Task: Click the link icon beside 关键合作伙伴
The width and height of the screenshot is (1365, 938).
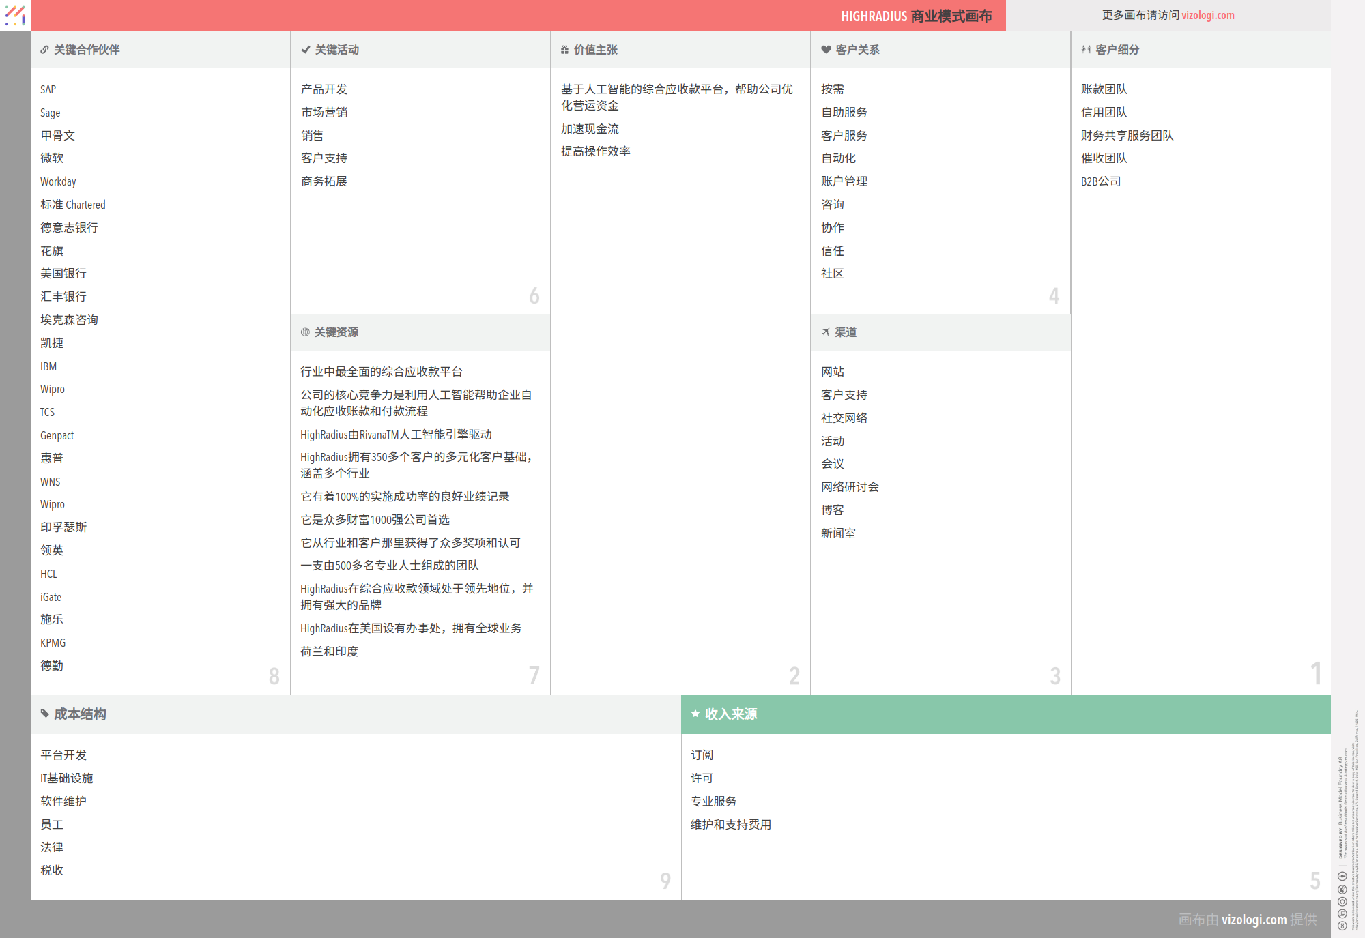Action: (x=44, y=50)
